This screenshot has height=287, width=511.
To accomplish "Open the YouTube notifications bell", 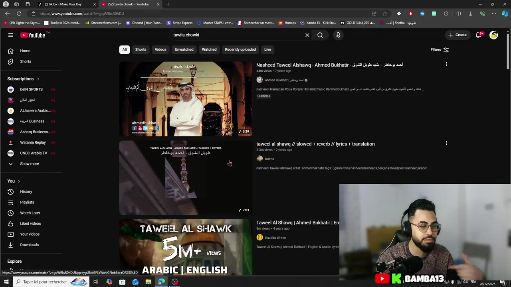I will pyautogui.click(x=478, y=35).
